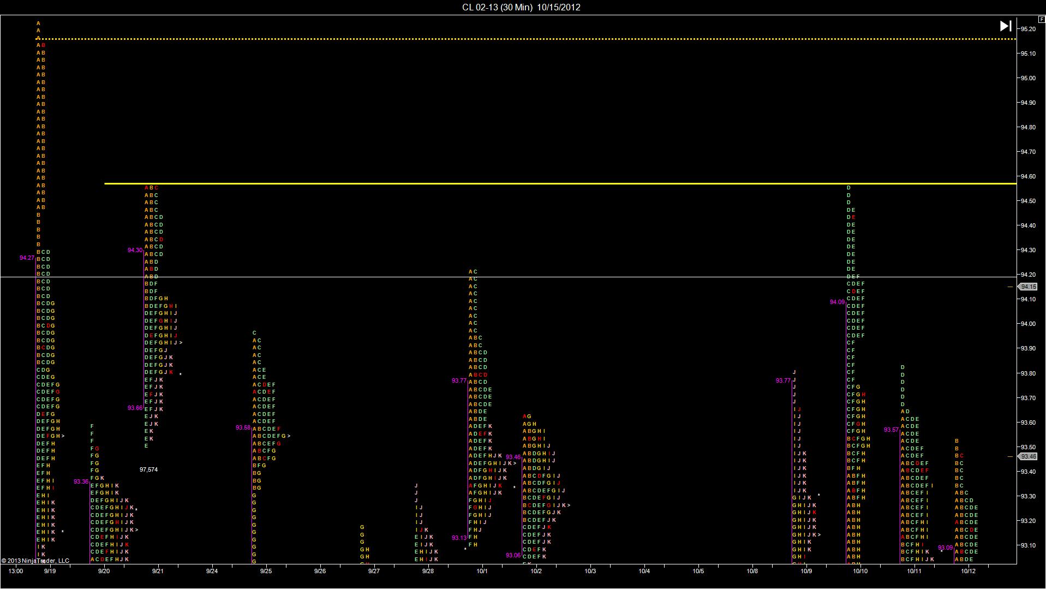
Task: Click the magenta 94.30 profile label
Action: click(135, 250)
